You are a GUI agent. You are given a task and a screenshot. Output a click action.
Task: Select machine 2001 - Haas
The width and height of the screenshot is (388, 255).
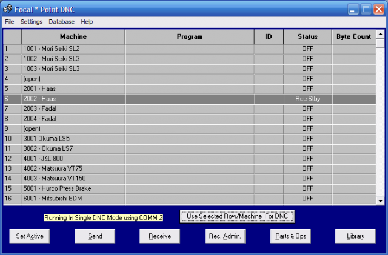pos(73,89)
